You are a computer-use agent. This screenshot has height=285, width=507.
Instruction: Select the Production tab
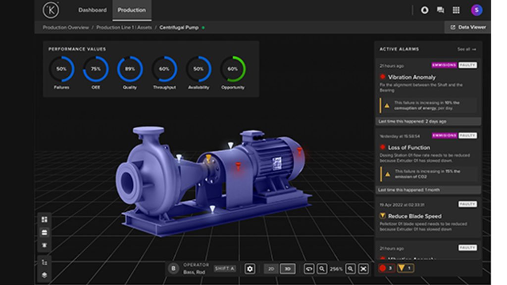(131, 10)
